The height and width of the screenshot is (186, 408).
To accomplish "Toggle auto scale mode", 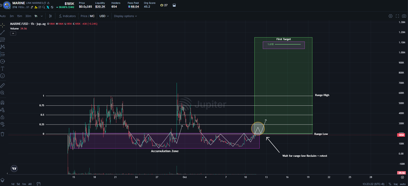I will coord(402,184).
